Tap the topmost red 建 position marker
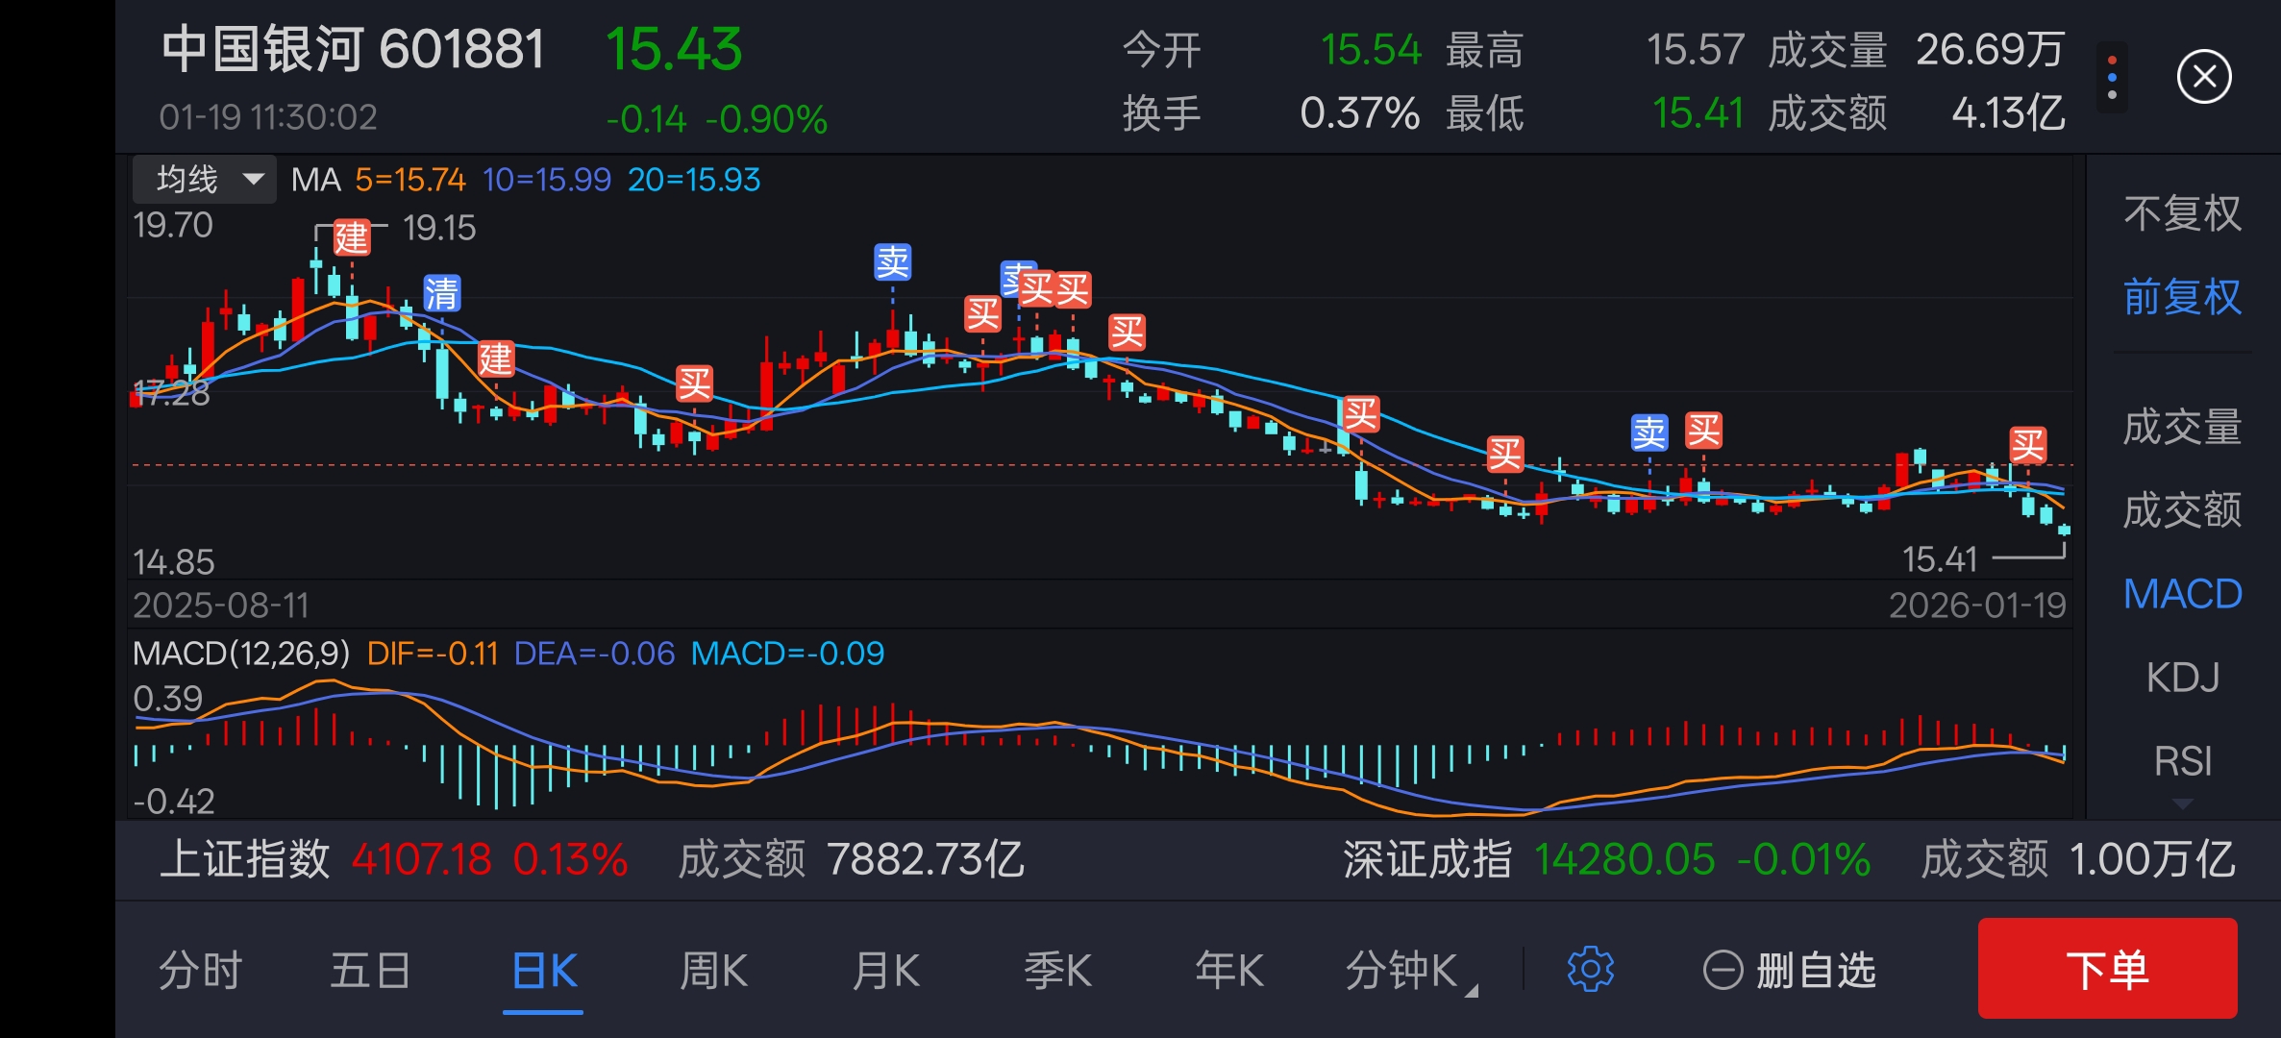Screen dimensions: 2281x1038 pyautogui.click(x=351, y=237)
